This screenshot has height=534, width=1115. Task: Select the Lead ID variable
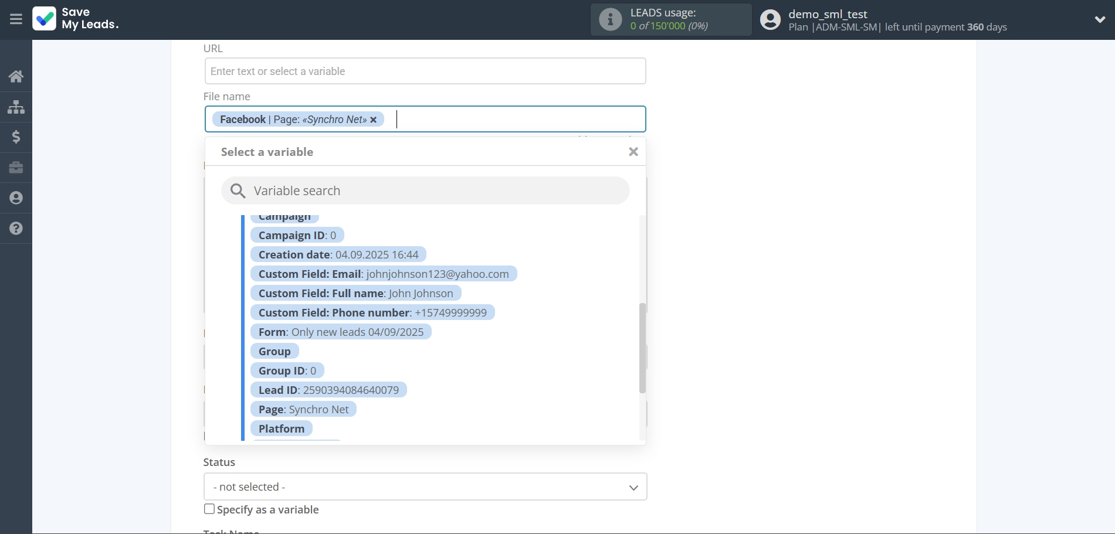328,390
